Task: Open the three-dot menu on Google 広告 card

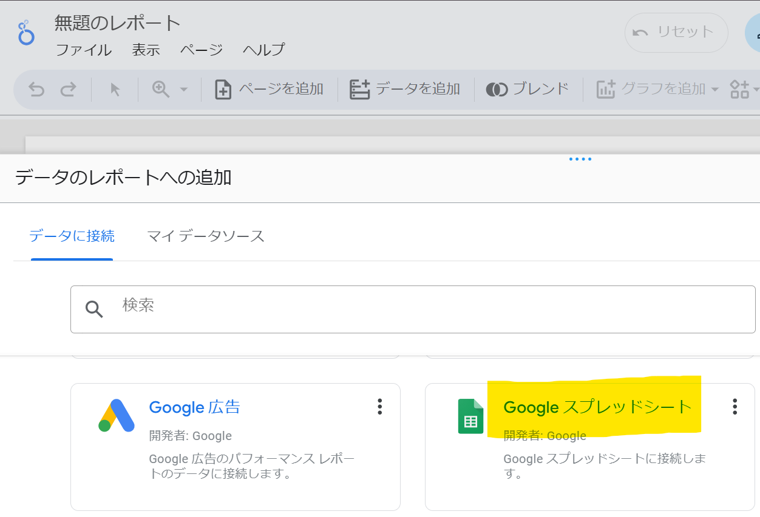Action: pyautogui.click(x=379, y=407)
